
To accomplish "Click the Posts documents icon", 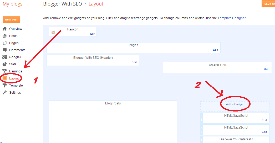I will point(5,36).
